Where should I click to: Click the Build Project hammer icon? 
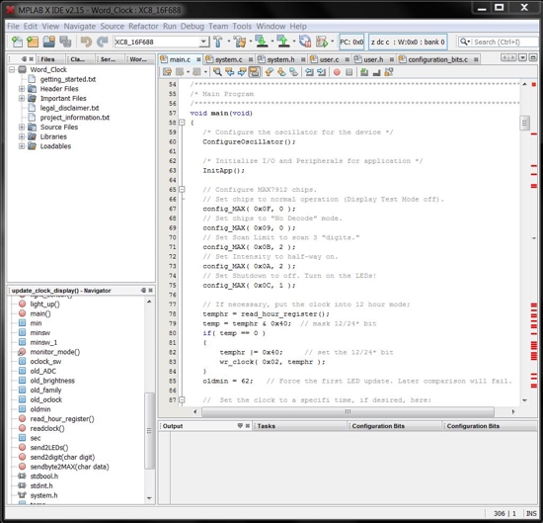point(218,42)
